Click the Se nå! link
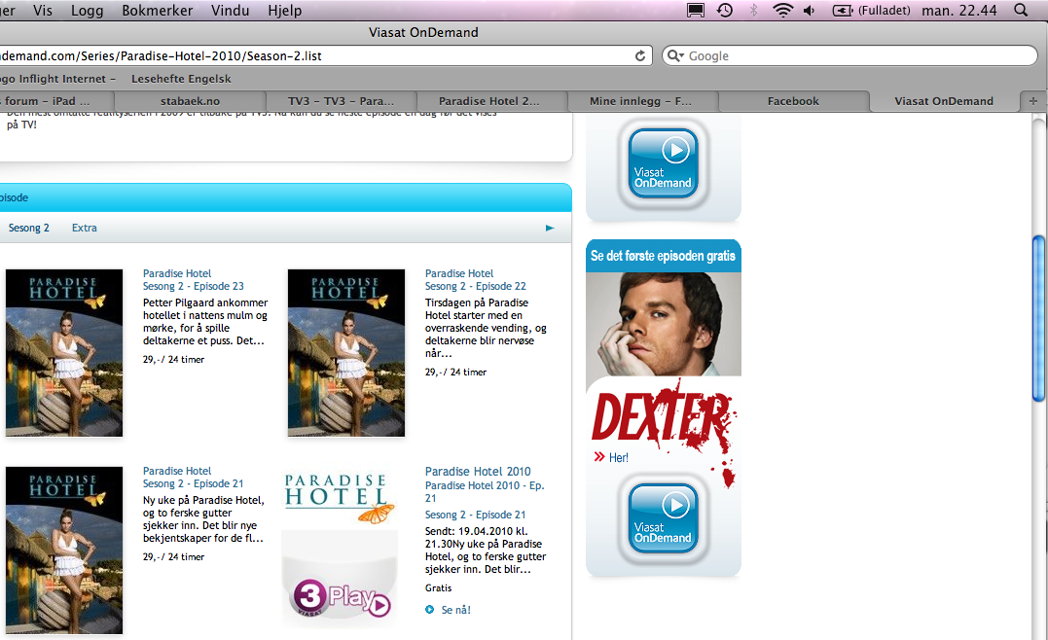The height and width of the screenshot is (640, 1048). click(455, 609)
